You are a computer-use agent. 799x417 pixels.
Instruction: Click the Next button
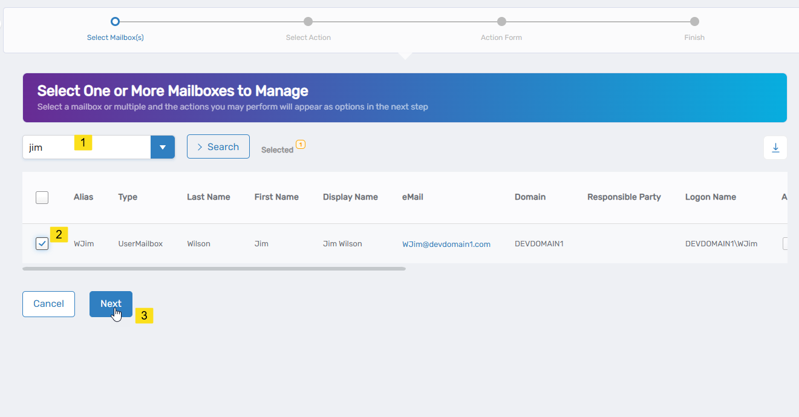(x=111, y=304)
